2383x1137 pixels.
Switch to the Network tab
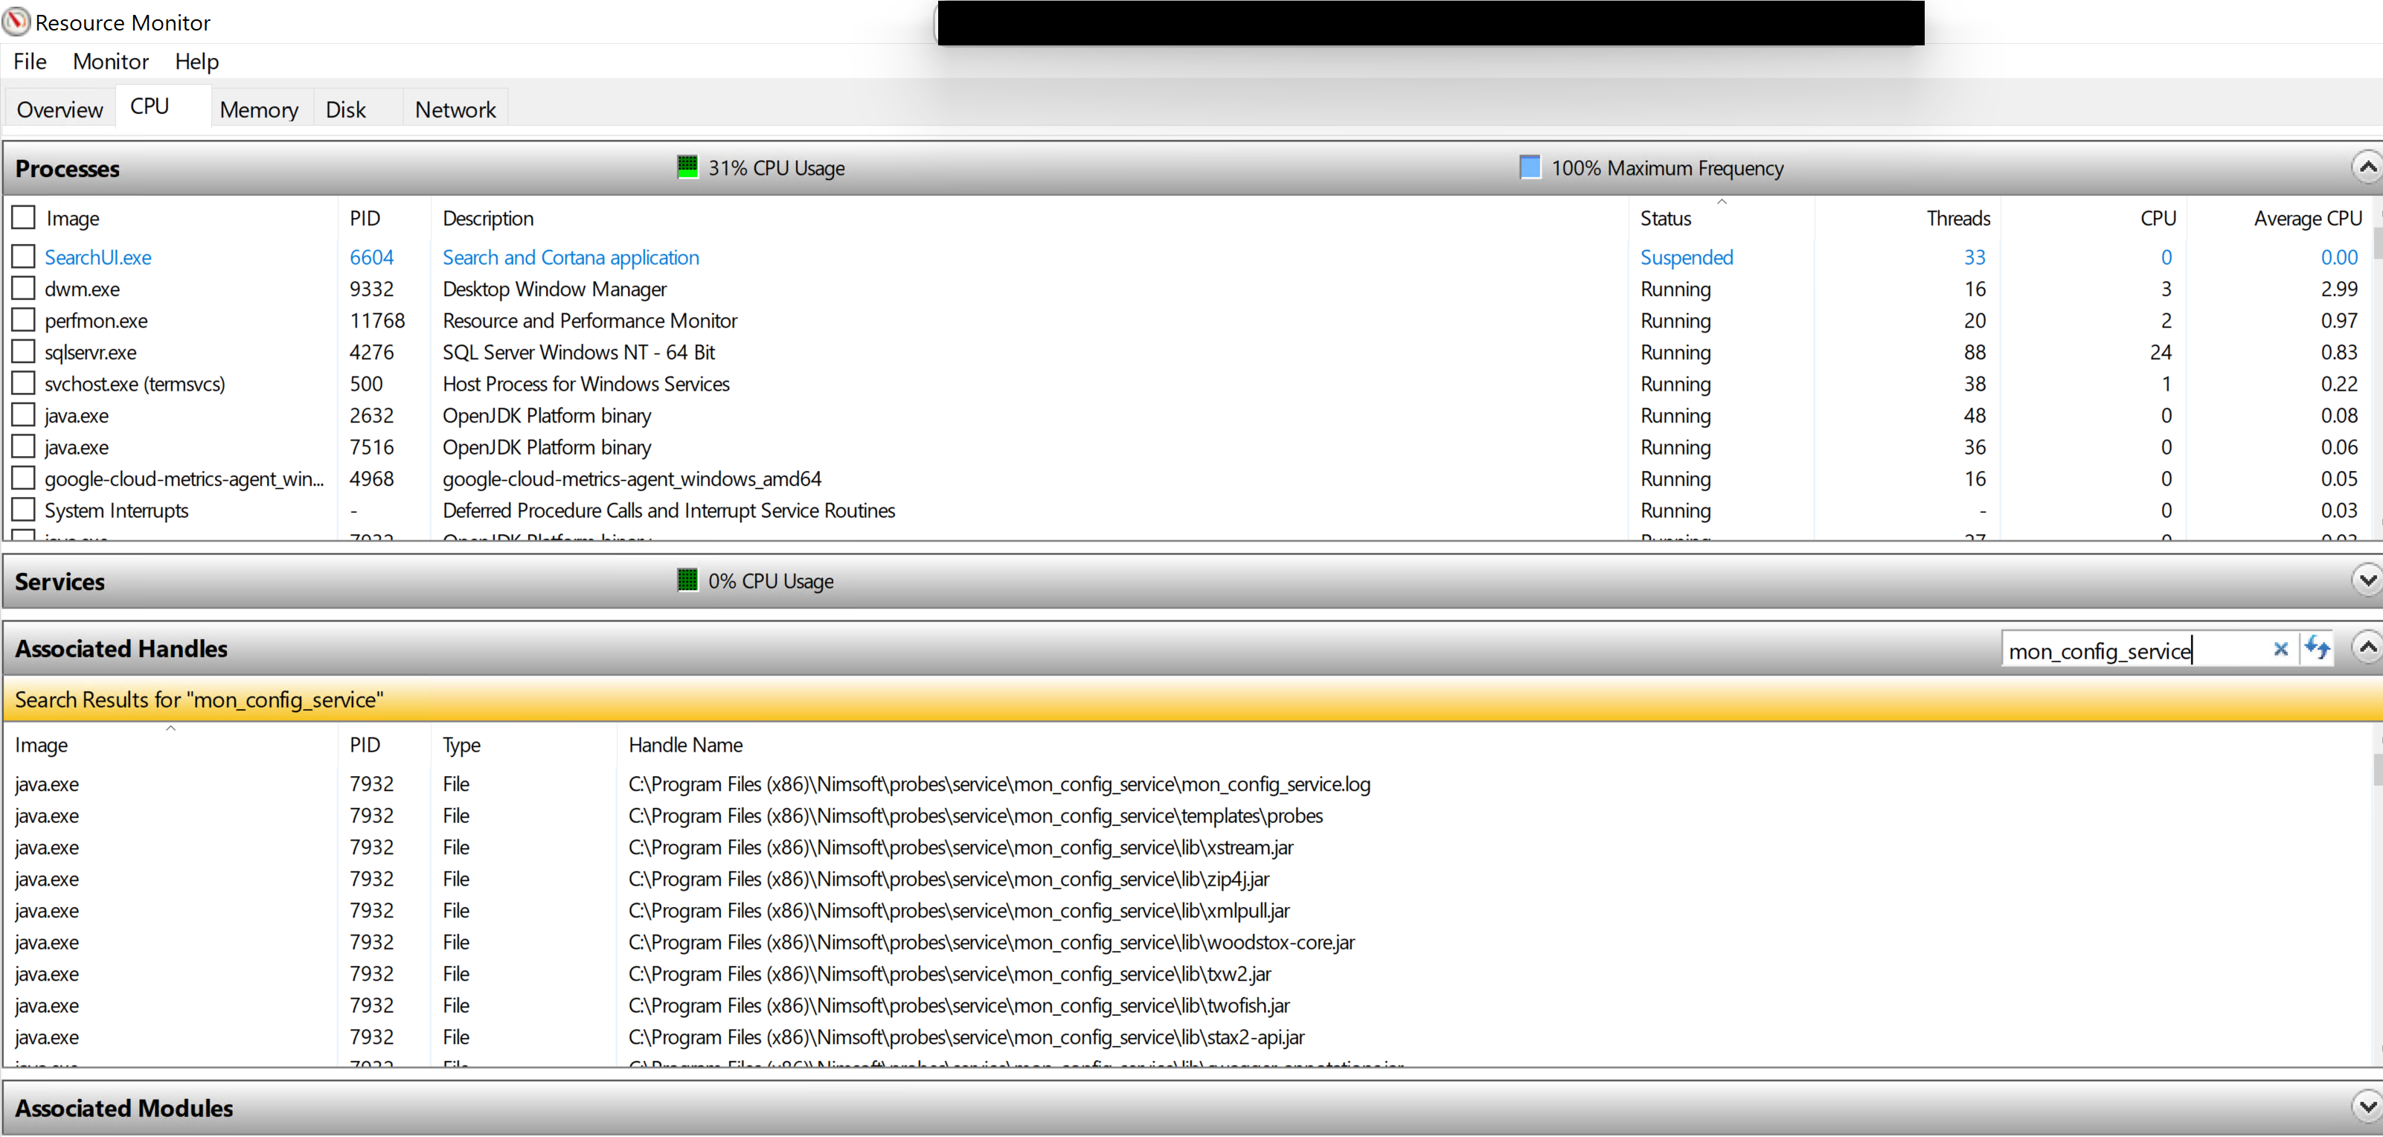click(x=455, y=109)
